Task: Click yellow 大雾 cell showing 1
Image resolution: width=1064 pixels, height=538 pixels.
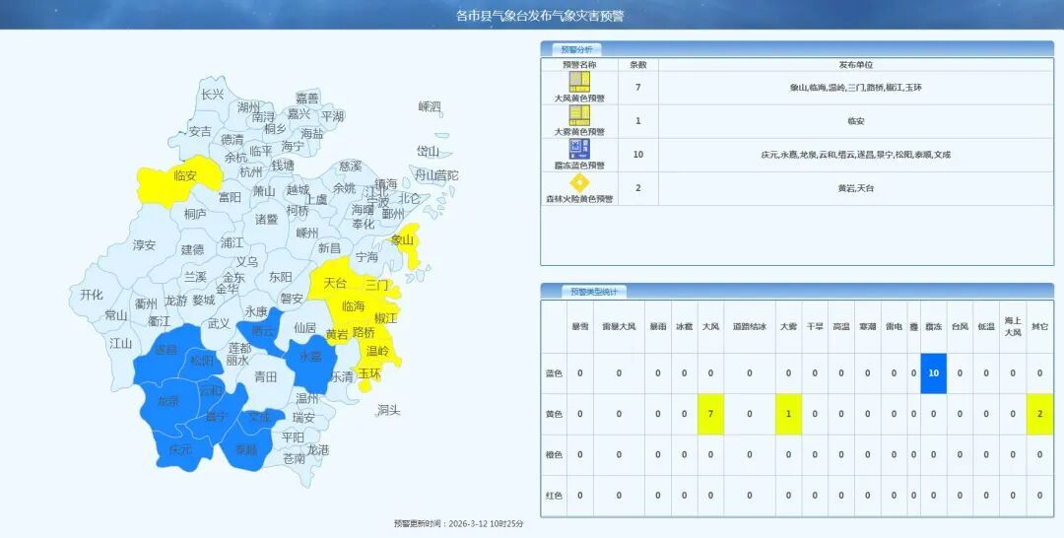Action: tap(788, 414)
